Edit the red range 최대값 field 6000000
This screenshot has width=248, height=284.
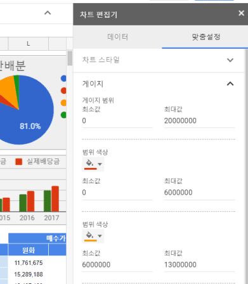[x=199, y=193]
